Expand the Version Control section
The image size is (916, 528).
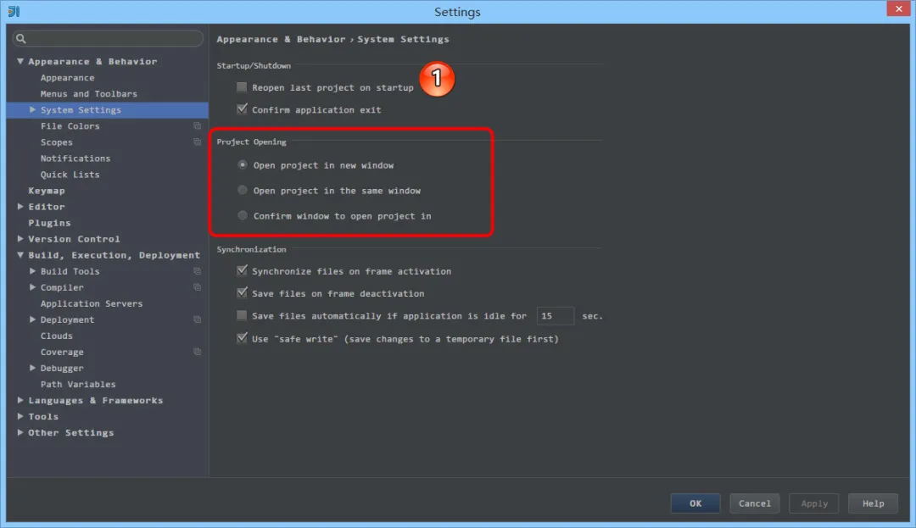[x=22, y=238]
